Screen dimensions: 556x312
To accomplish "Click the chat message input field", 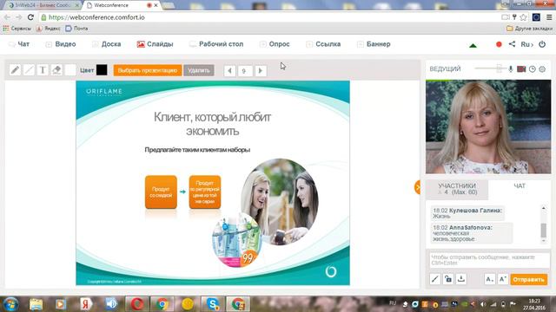I will [x=488, y=260].
